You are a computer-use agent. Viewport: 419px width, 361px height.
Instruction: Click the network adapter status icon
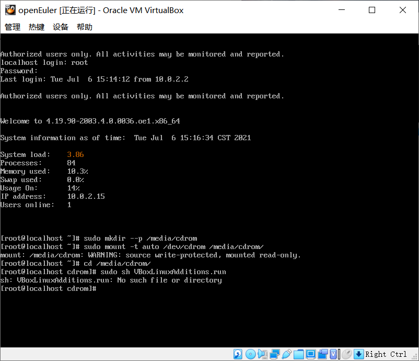(274, 354)
